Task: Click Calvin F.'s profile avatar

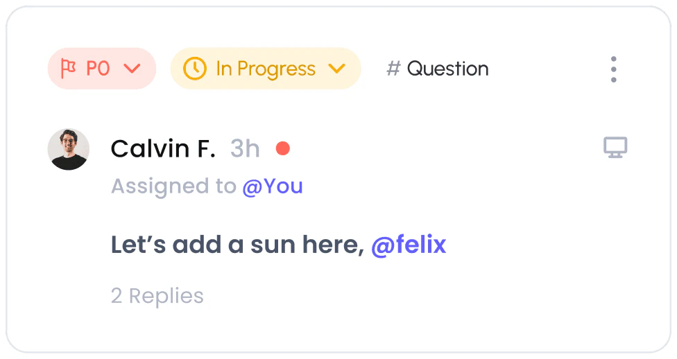Action: point(69,149)
